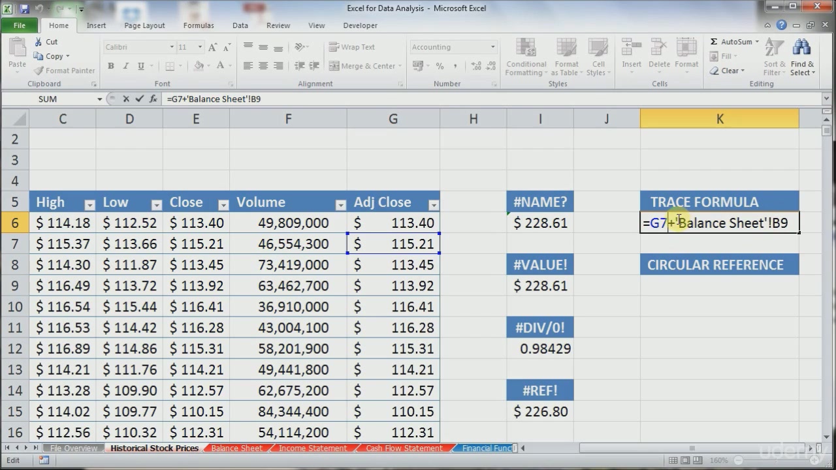Open the File tab

click(20, 25)
